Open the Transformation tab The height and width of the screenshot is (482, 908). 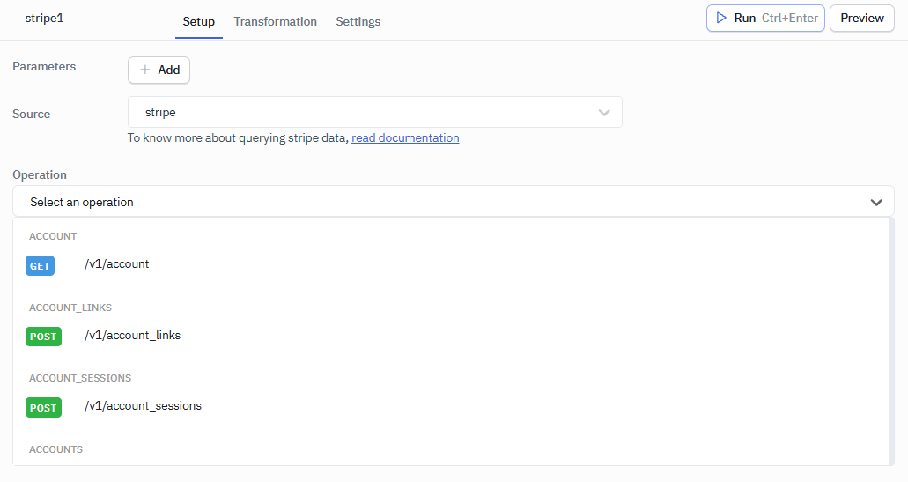(275, 21)
